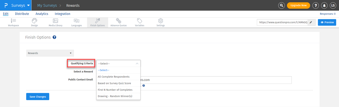Click the QuestionPro logo icon
The width and height of the screenshot is (339, 107).
coord(6,5)
